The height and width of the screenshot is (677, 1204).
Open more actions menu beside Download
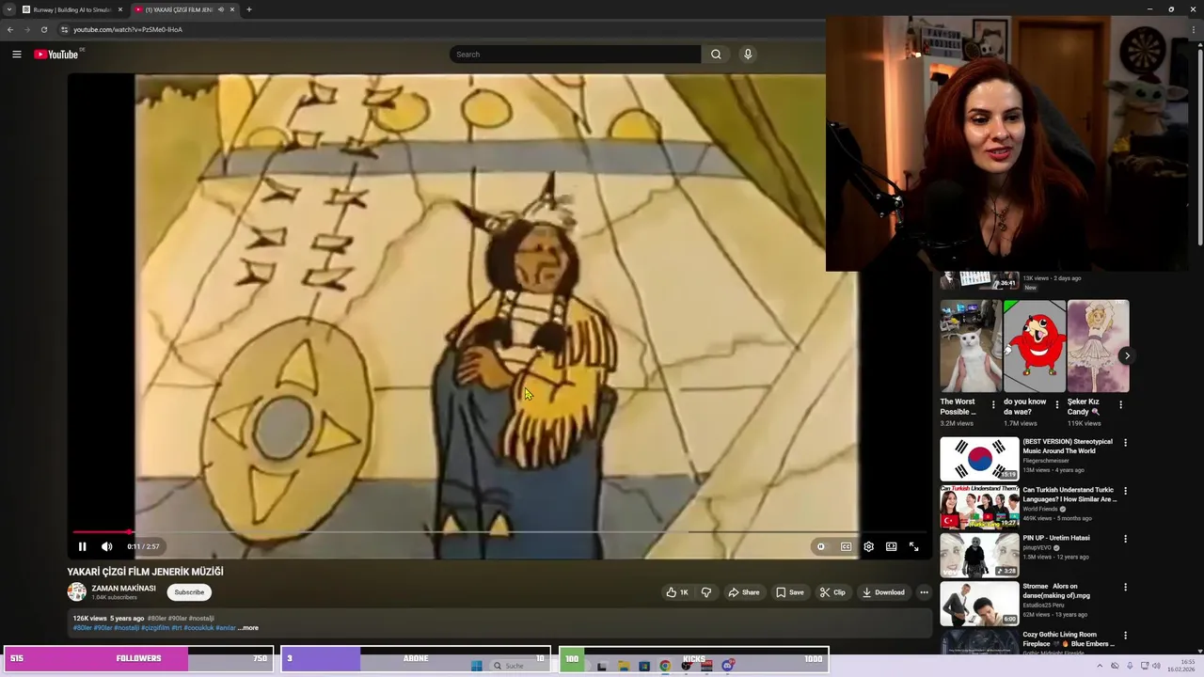(x=924, y=592)
